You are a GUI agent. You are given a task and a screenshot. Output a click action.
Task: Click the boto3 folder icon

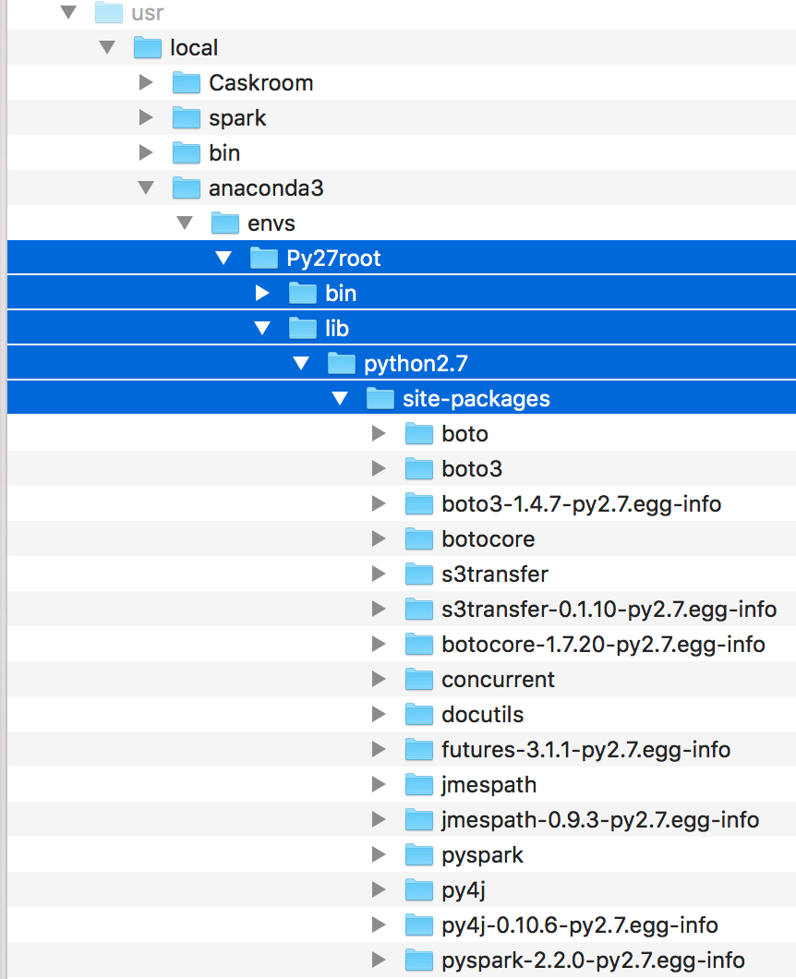click(418, 467)
